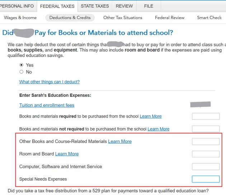Click the Computer, Software and Internet Service field
The image size is (226, 195).
coord(206,167)
